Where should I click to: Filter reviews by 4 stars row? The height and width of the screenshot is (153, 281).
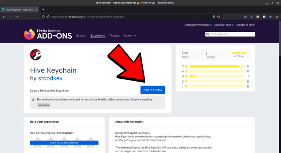(216, 71)
